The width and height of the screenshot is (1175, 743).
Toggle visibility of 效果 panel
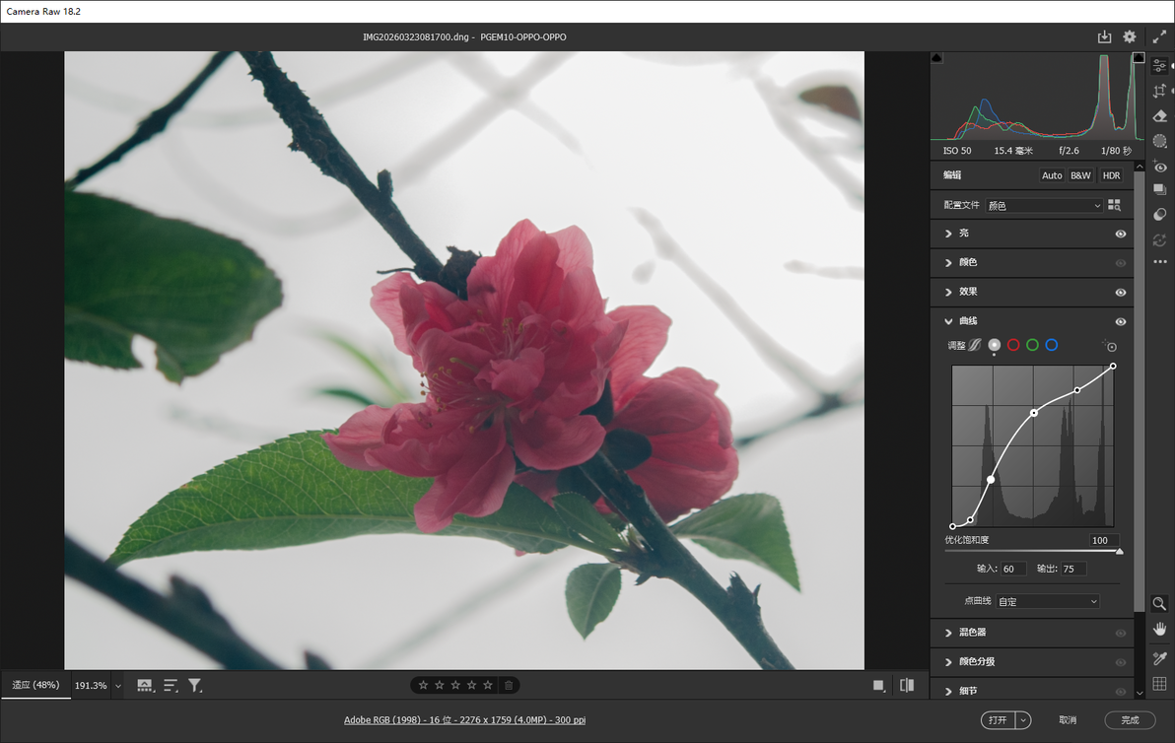tap(1121, 292)
